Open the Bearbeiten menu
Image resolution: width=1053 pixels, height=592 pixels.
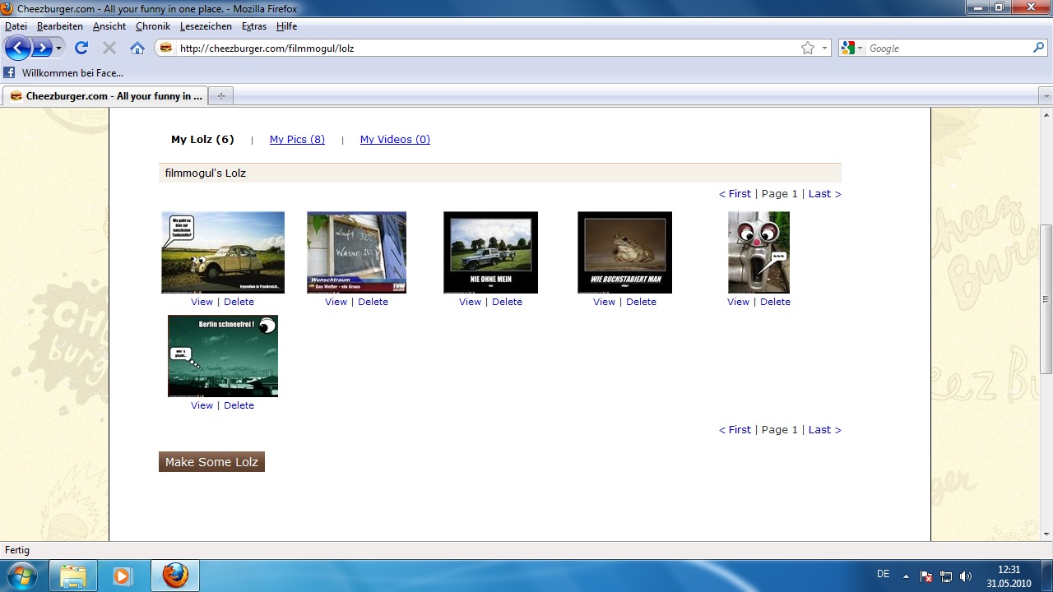tap(60, 26)
